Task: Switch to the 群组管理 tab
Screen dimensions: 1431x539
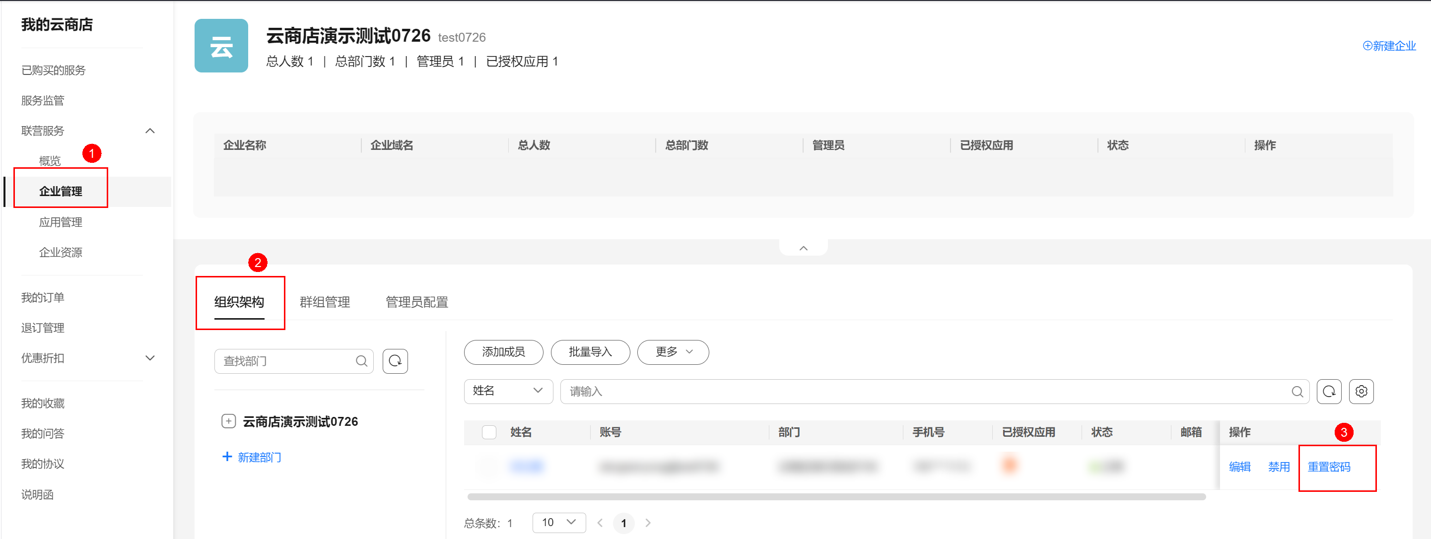Action: (325, 302)
